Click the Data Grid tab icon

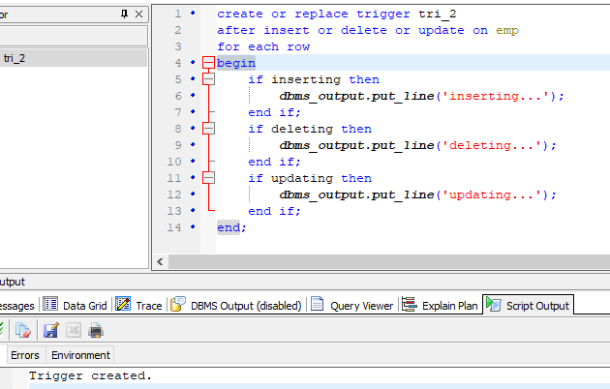50,304
